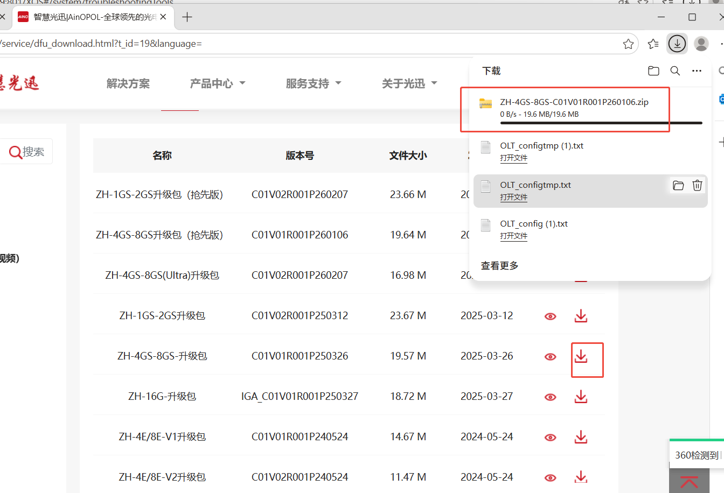Expand the 服务支持 dropdown menu
Image resolution: width=724 pixels, height=493 pixels.
point(313,83)
